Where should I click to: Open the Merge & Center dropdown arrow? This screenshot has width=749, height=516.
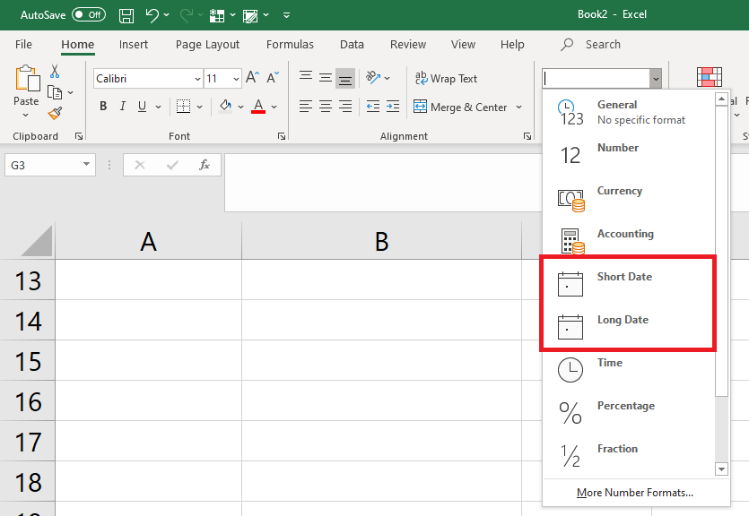tap(518, 107)
